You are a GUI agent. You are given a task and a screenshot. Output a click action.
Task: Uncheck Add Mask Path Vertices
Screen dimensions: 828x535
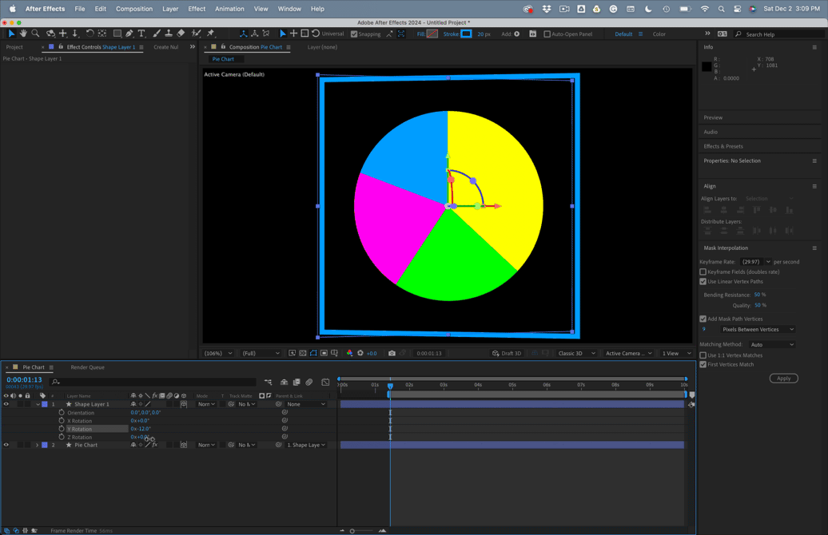(x=703, y=319)
